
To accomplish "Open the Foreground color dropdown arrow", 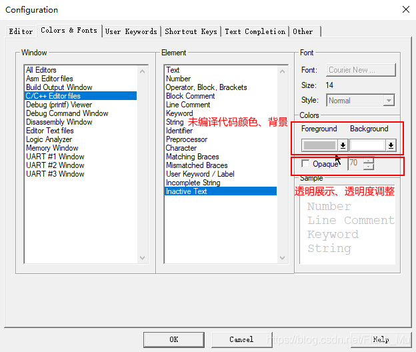I will (343, 145).
